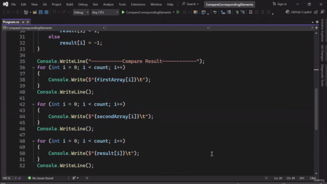Open the Build menu
The image size is (327, 184).
coord(69,4)
